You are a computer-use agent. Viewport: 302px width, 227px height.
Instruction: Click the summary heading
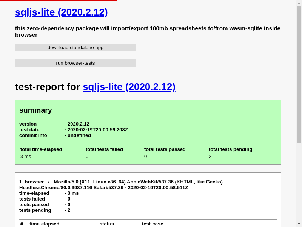pyautogui.click(x=35, y=110)
